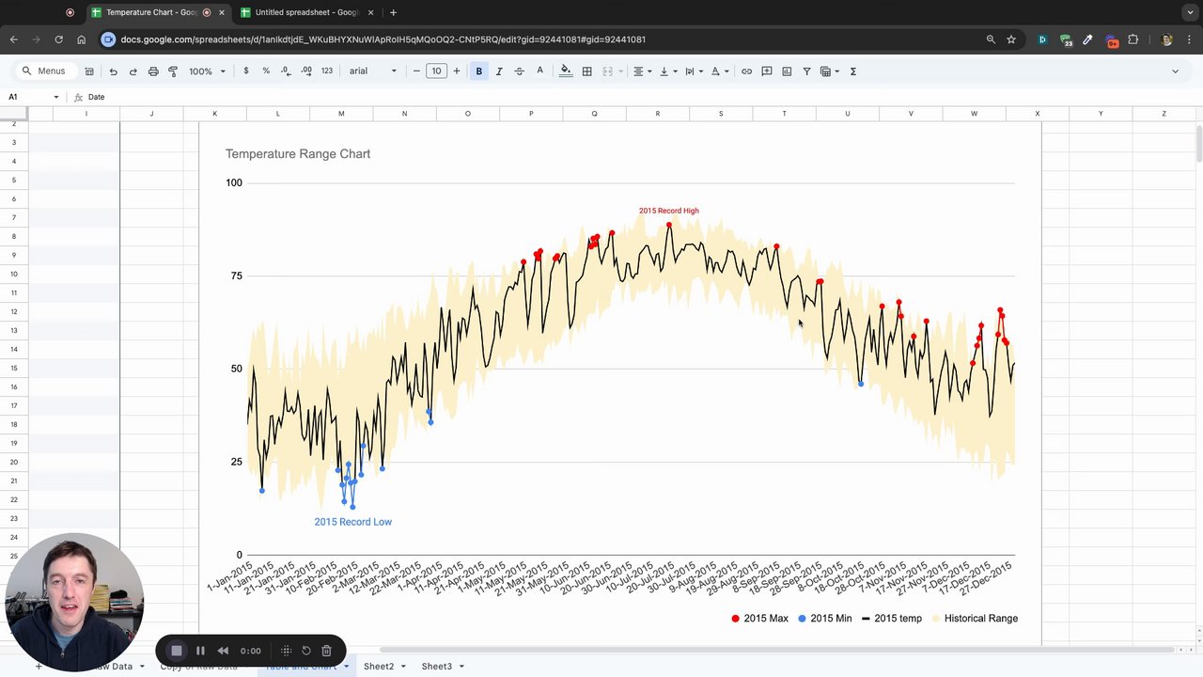The image size is (1203, 677).
Task: Open the recorder grid options icon
Action: tap(287, 651)
